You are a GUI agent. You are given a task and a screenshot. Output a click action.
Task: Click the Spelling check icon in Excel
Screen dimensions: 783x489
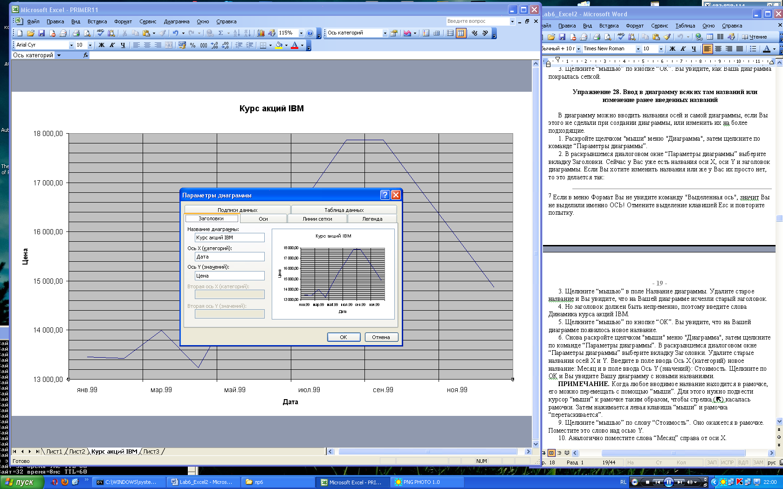point(100,33)
